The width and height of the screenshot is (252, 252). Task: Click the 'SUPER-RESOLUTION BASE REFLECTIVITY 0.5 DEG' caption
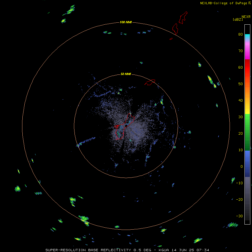pos(98,250)
